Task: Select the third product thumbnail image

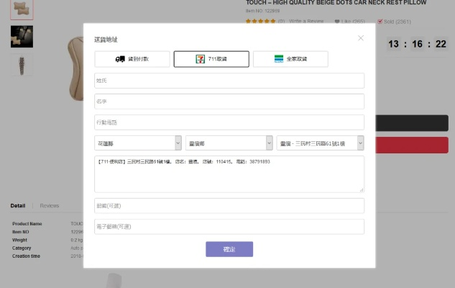Action: [22, 65]
